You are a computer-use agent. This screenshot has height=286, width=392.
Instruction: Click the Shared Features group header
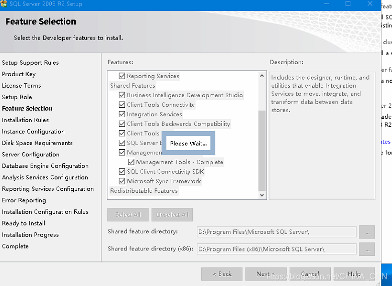click(x=133, y=86)
